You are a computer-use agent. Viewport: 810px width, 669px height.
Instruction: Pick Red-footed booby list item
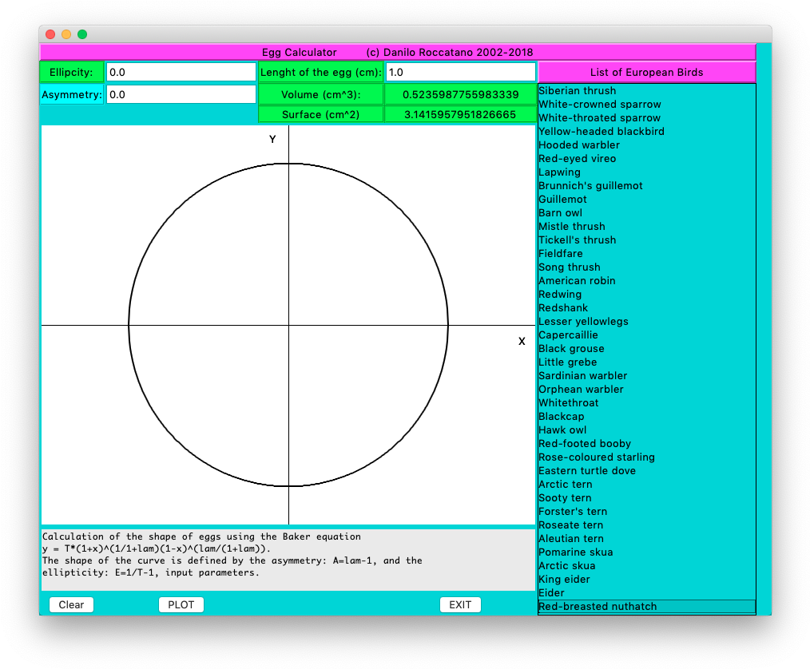pos(585,444)
